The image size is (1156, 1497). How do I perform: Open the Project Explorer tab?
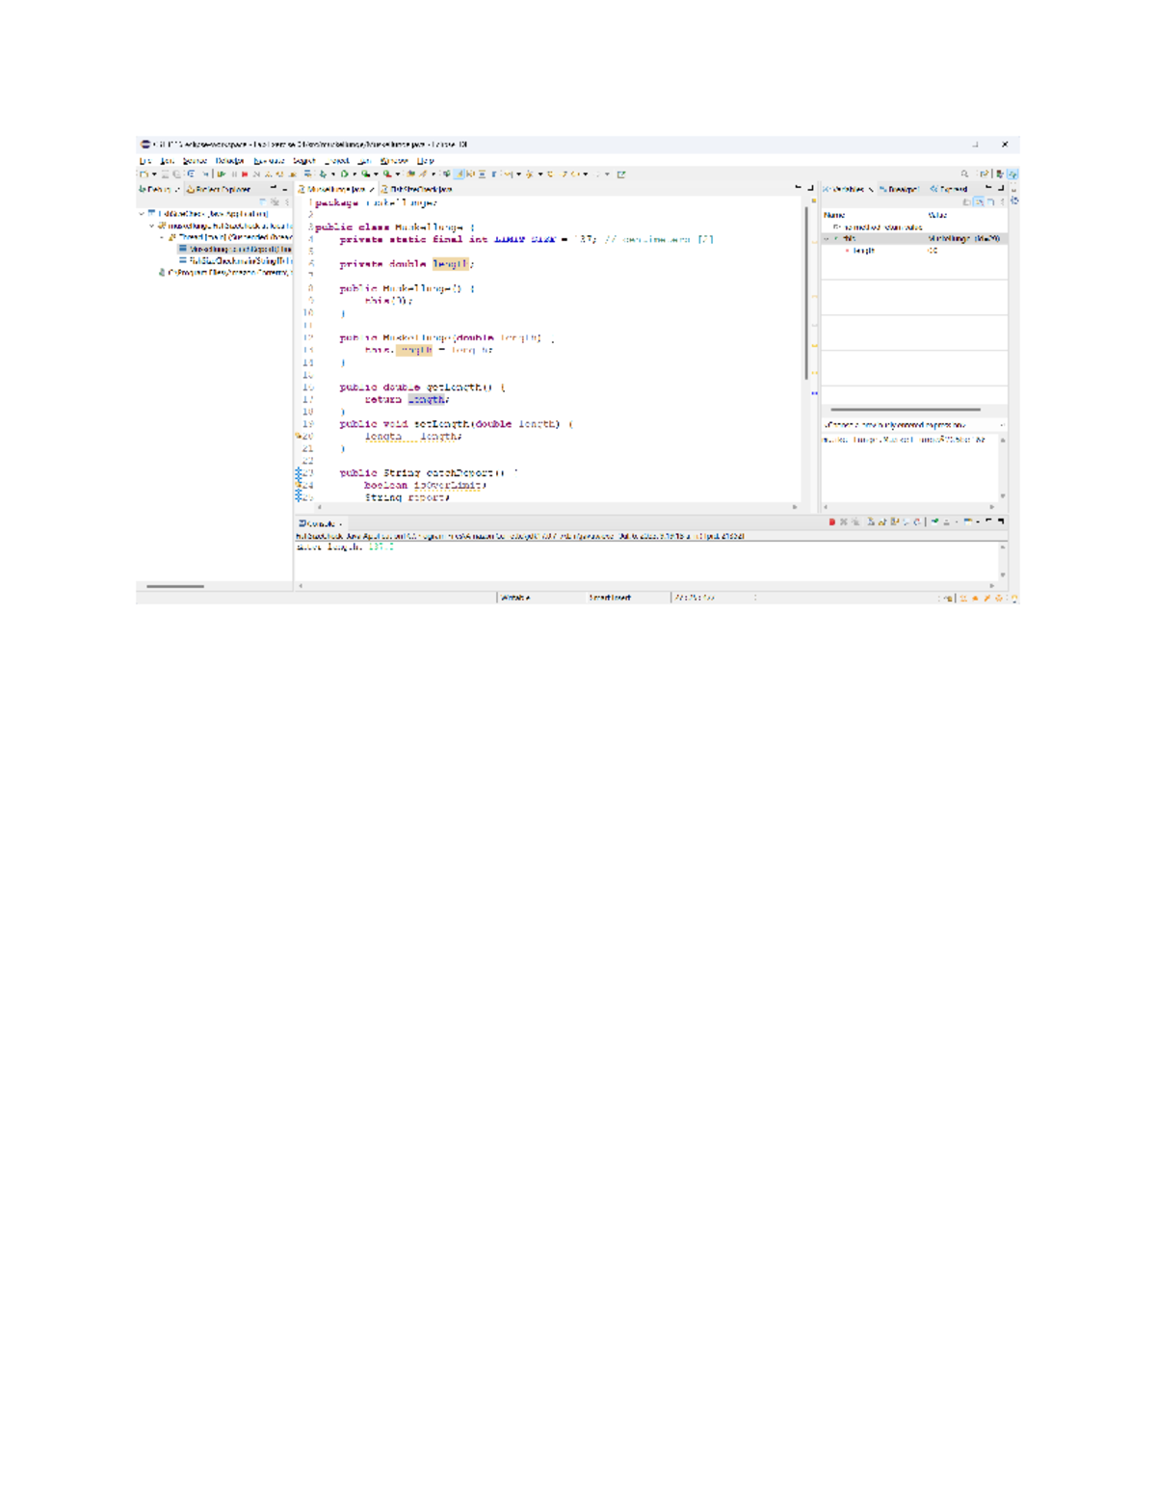pyautogui.click(x=222, y=190)
